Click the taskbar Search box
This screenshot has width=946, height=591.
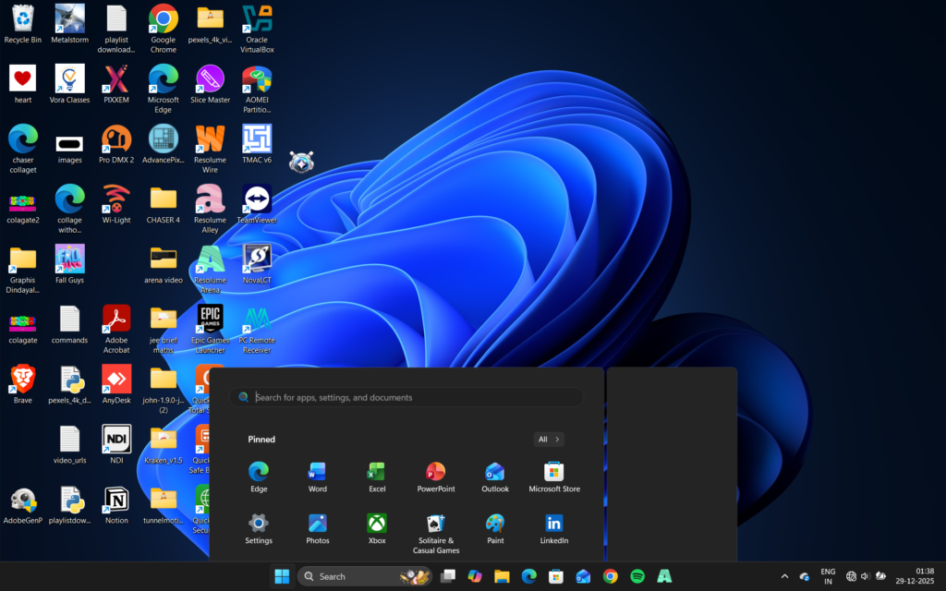364,576
